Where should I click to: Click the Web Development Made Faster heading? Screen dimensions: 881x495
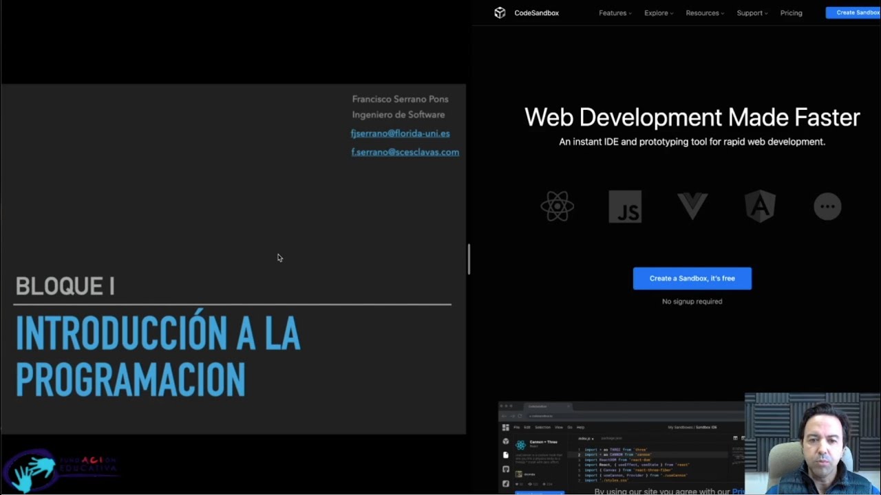[x=692, y=117]
